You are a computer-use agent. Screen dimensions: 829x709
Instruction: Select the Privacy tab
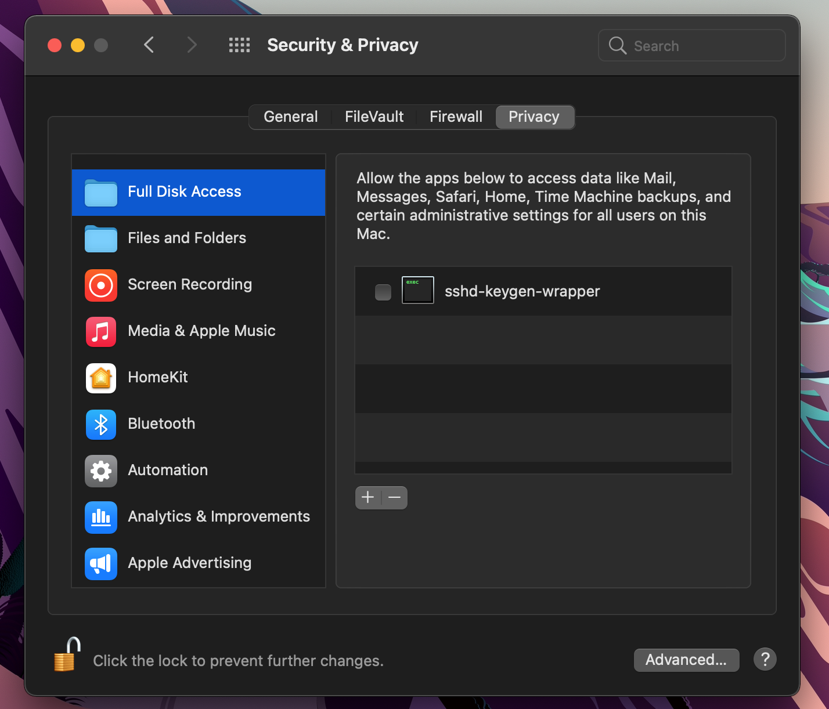point(534,117)
